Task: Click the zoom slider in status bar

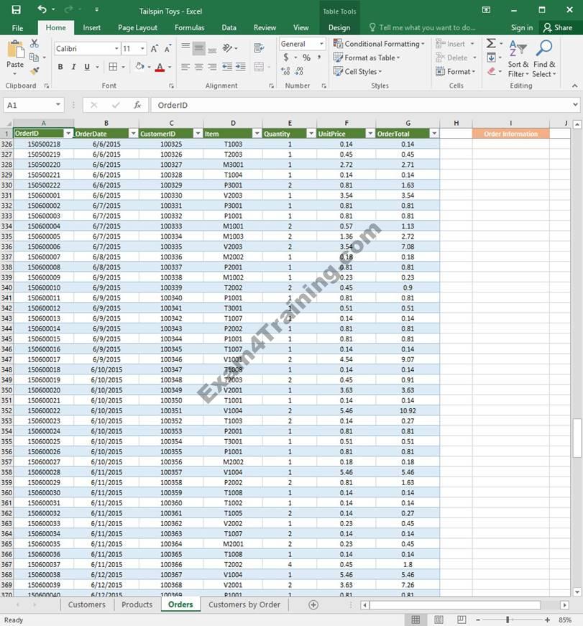Action: point(508,620)
